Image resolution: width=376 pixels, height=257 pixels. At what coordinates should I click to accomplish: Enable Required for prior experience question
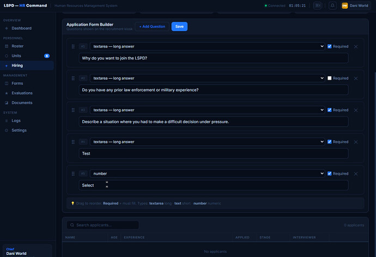coord(330,78)
